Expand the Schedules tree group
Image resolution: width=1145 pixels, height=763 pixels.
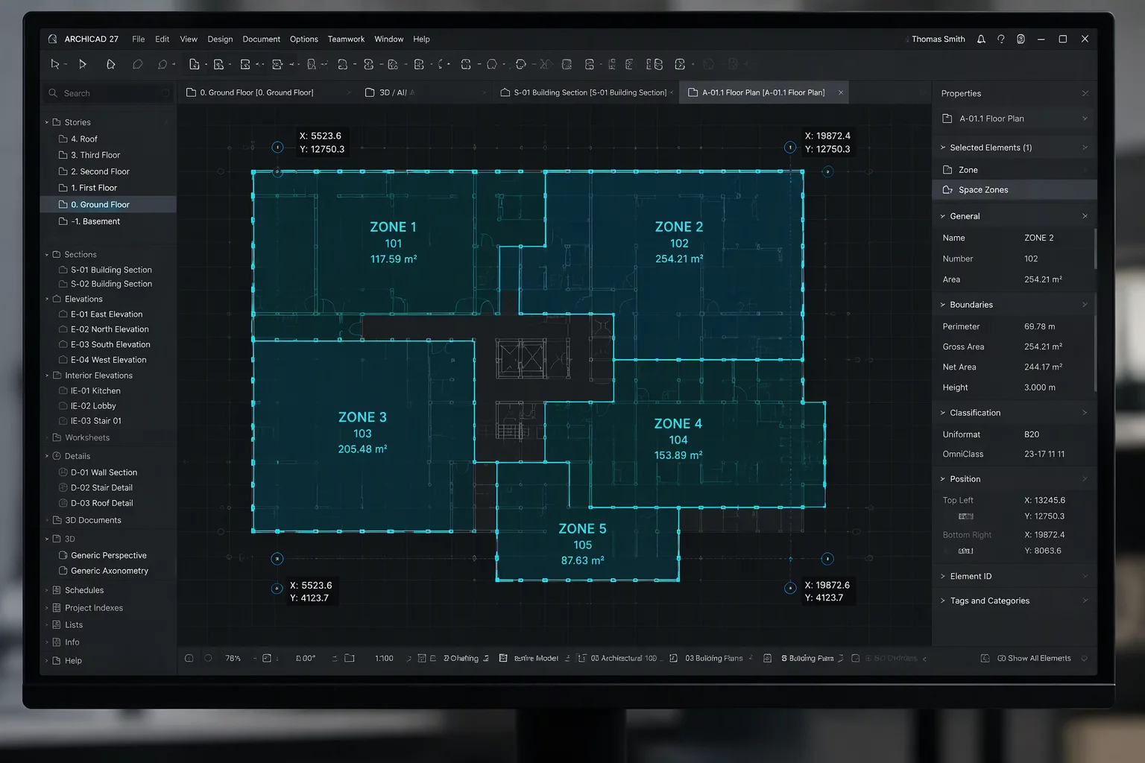point(47,590)
